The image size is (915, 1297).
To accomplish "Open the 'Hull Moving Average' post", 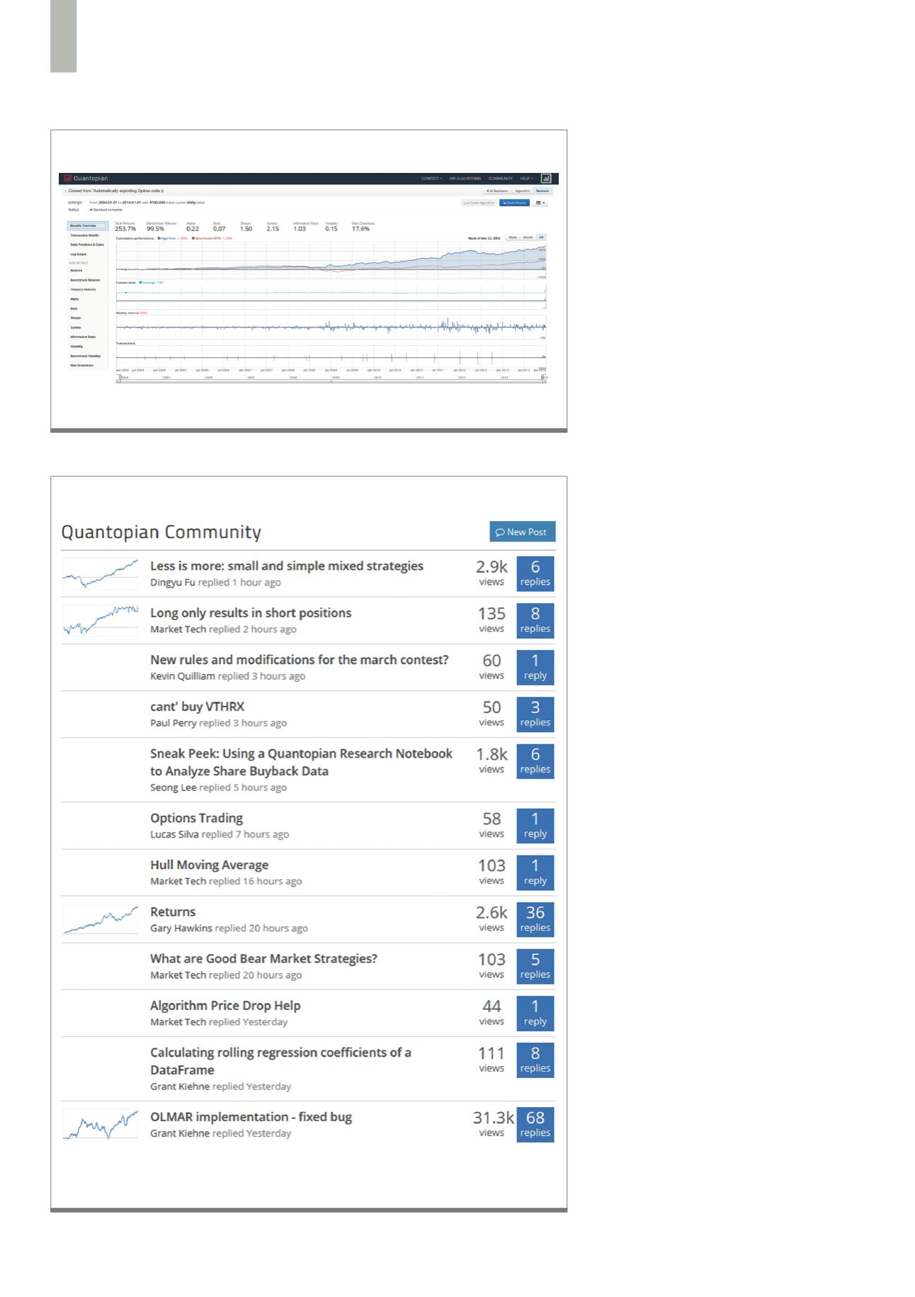I will [x=209, y=865].
